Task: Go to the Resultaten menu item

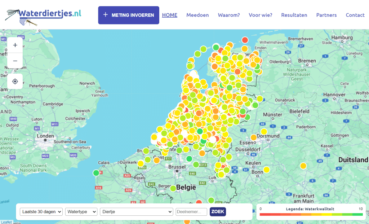Action: [x=294, y=15]
